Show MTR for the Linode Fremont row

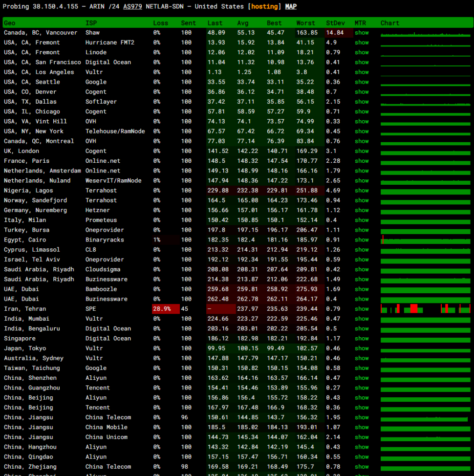(x=362, y=52)
